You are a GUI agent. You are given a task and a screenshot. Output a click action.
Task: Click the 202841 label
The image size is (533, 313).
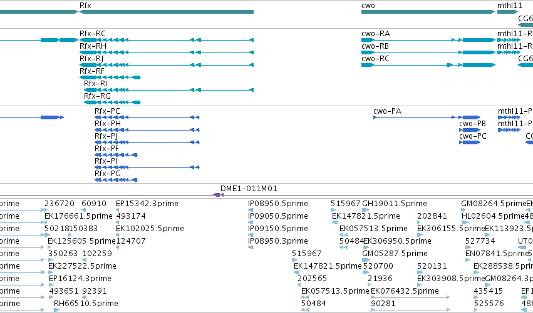[x=432, y=216]
